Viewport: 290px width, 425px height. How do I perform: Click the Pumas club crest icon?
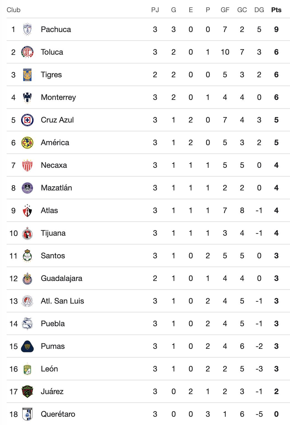point(27,346)
